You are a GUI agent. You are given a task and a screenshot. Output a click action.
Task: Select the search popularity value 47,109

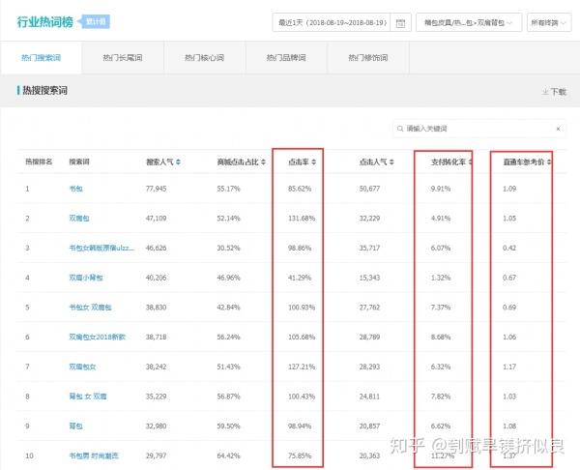156,219
